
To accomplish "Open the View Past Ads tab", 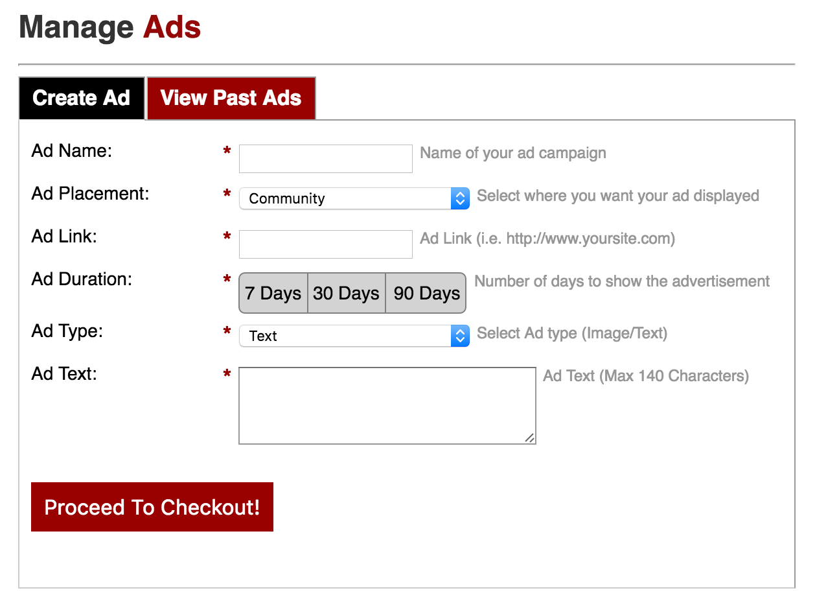I will click(231, 98).
